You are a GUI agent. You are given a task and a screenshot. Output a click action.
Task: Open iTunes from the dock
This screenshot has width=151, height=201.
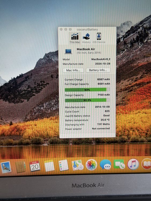[133, 164]
